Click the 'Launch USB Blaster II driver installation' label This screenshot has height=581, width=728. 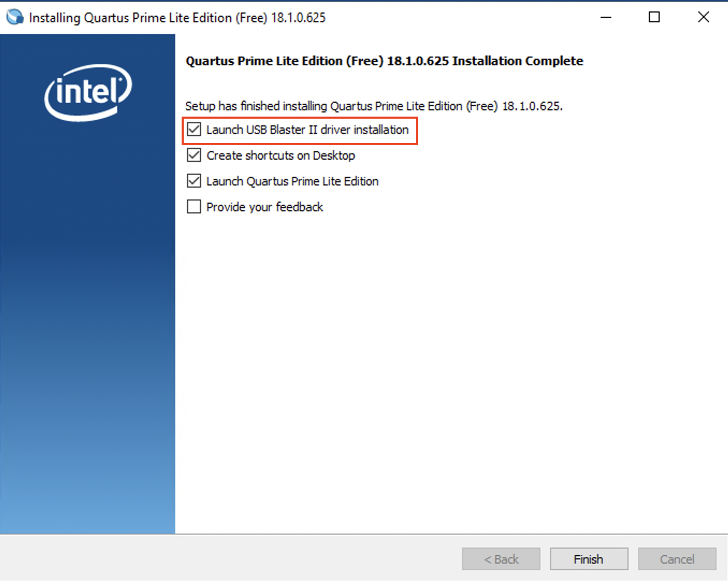(307, 130)
